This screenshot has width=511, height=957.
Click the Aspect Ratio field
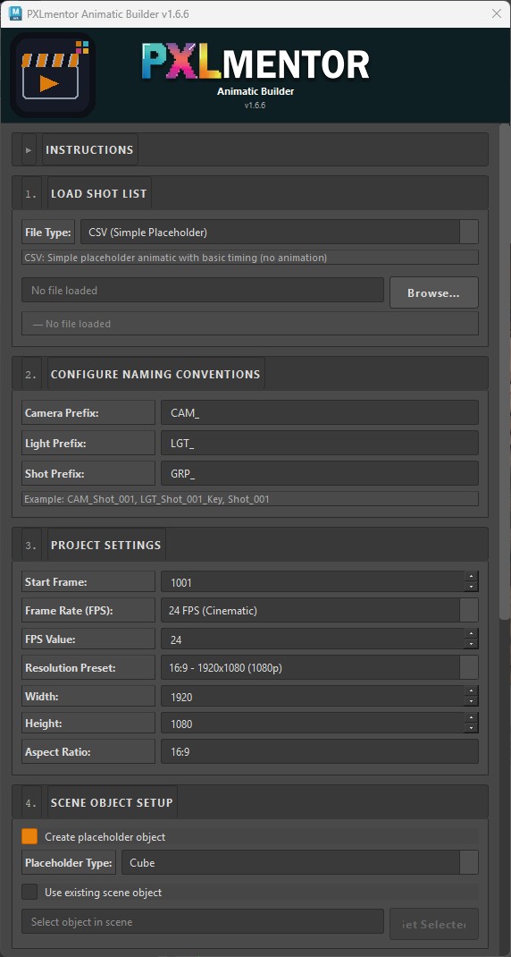point(320,751)
